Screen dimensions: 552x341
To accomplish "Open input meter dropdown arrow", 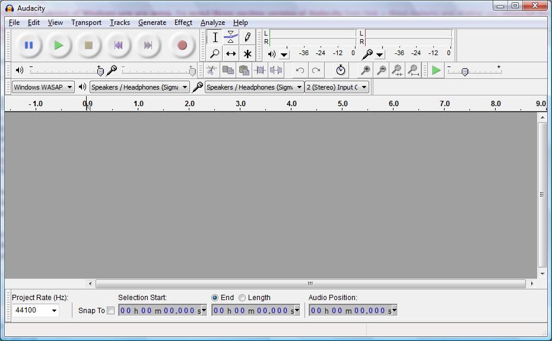I will click(379, 55).
